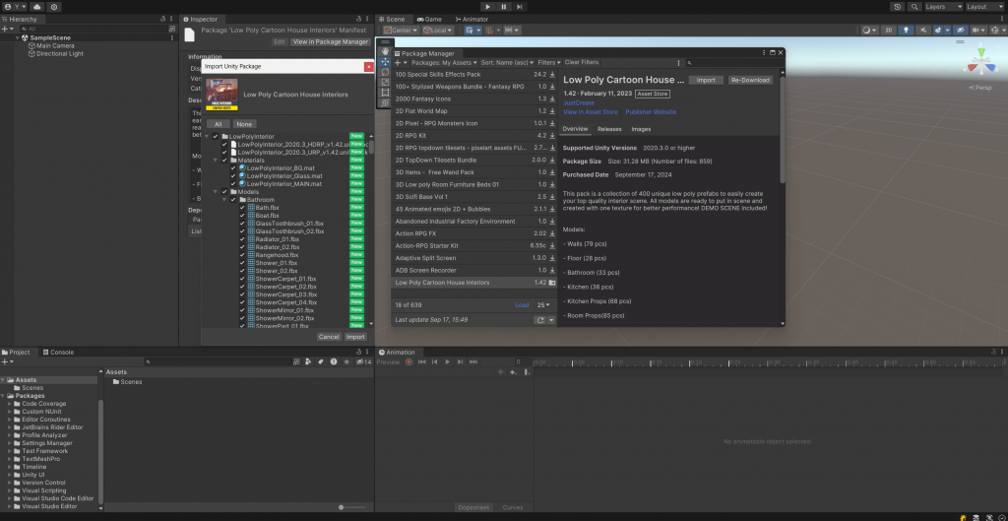Click None button in import dialog
Image resolution: width=1008 pixels, height=521 pixels.
(x=244, y=124)
